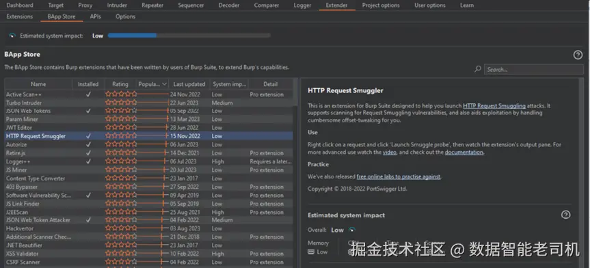Open the documentation link

click(x=464, y=152)
